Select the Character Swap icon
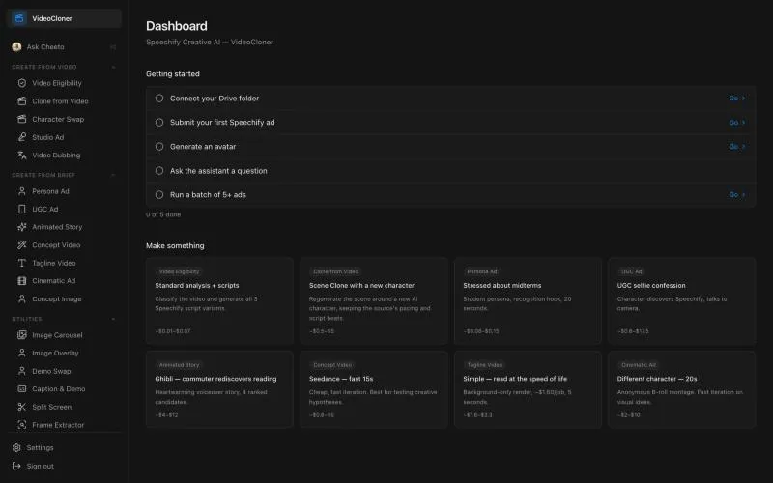 click(x=21, y=119)
